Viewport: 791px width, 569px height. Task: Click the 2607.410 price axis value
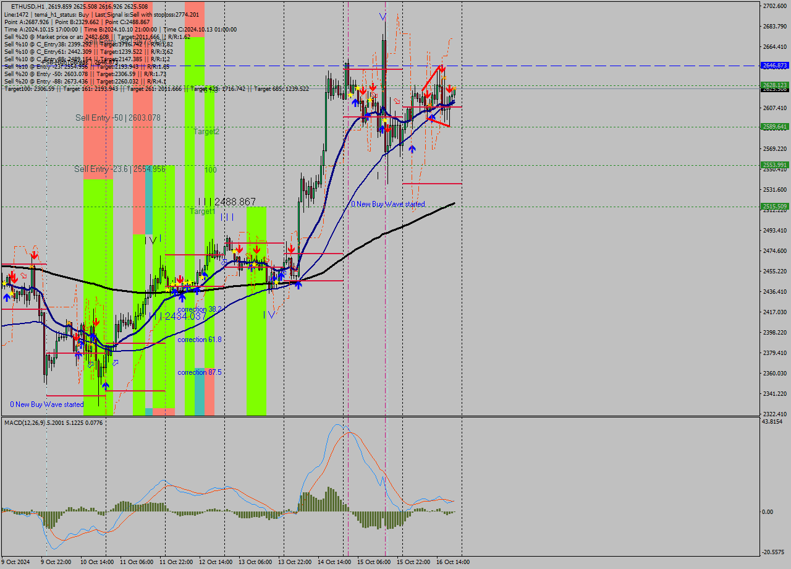pyautogui.click(x=774, y=108)
